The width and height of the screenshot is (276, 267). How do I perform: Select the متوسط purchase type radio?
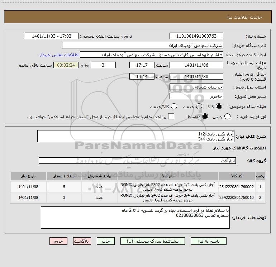click(205, 116)
